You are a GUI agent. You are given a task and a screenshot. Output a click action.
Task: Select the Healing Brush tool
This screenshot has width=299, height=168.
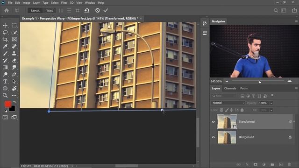coord(14,47)
